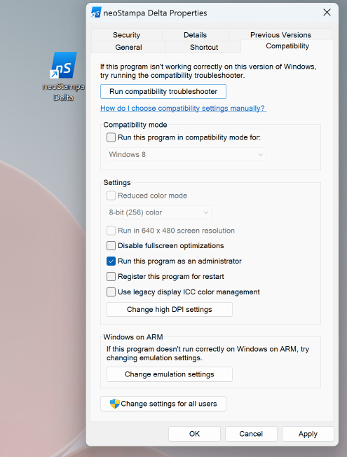This screenshot has width=347, height=457.
Task: Switch to the General tab
Action: [x=128, y=47]
